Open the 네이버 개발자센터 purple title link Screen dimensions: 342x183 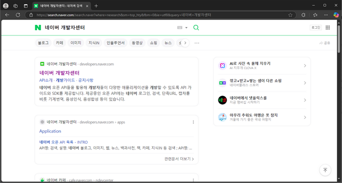[59, 73]
